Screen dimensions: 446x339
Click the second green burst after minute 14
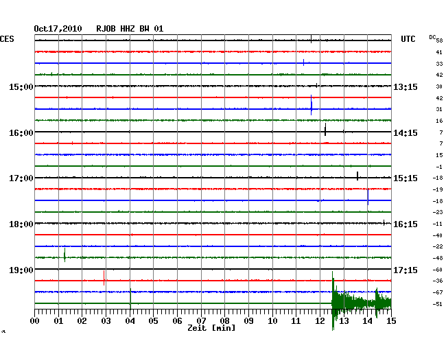pyautogui.click(x=377, y=303)
